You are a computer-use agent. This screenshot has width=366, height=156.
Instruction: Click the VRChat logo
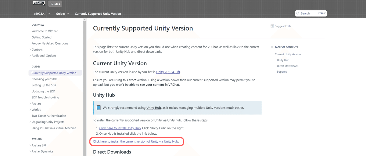pyautogui.click(x=39, y=3)
